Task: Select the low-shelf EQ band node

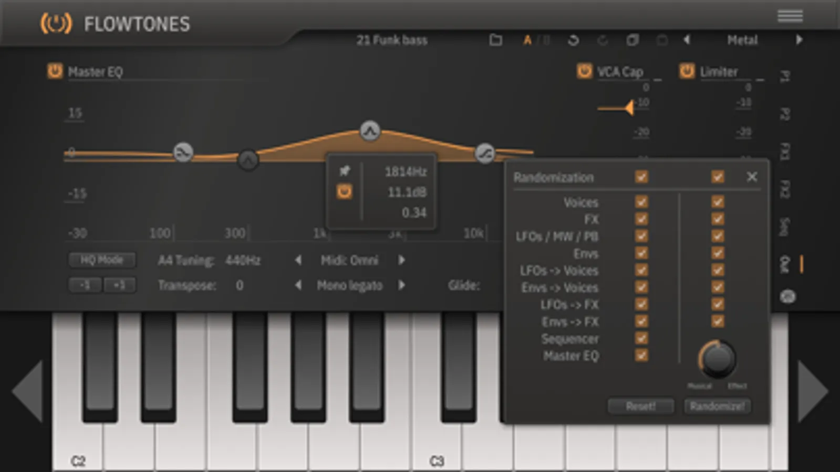Action: 183,153
